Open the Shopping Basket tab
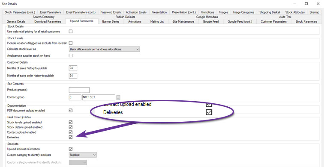 pos(270,12)
